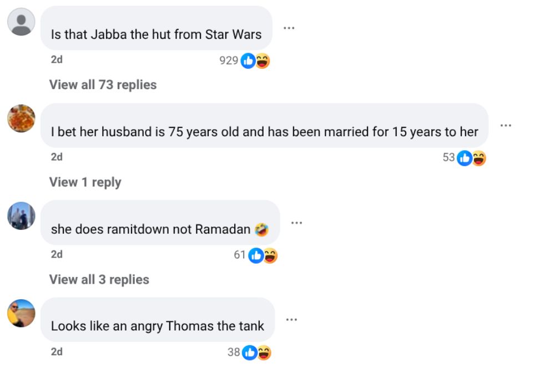
Task: Open three-dot menu on Jabba the hut comment
Action: point(289,28)
